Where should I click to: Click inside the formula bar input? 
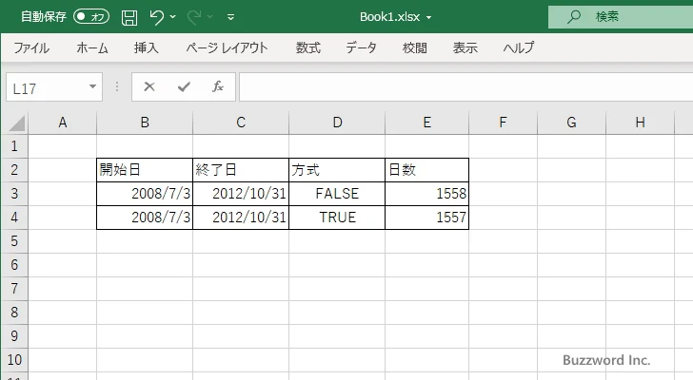pyautogui.click(x=465, y=87)
